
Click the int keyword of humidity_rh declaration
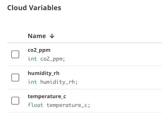pos(32,82)
